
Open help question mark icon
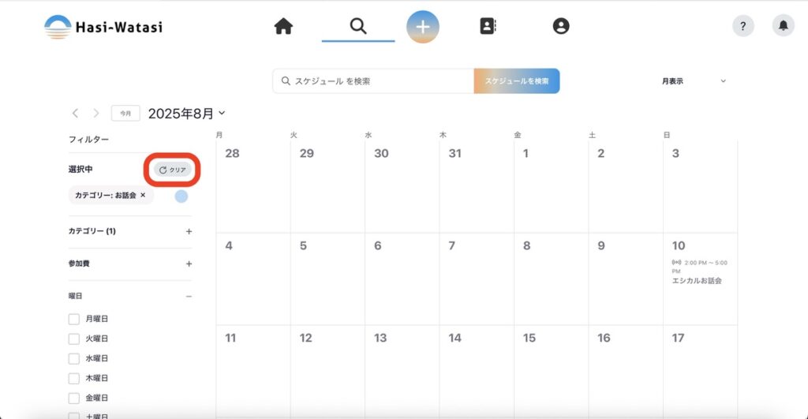click(743, 26)
